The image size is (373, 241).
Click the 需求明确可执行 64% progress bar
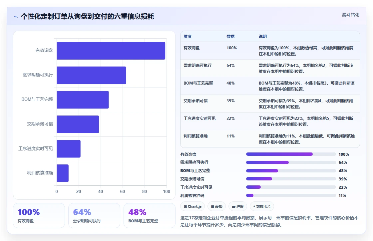[291, 162]
